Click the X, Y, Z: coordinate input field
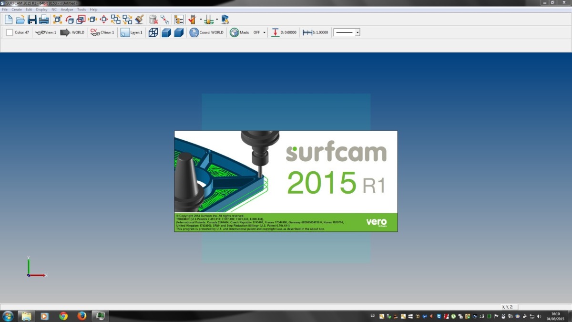The width and height of the screenshot is (572, 322). click(544, 307)
